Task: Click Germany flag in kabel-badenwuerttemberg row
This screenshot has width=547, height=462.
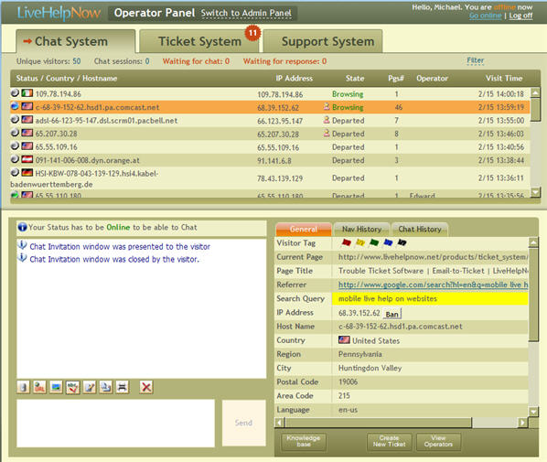Action: pyautogui.click(x=27, y=172)
